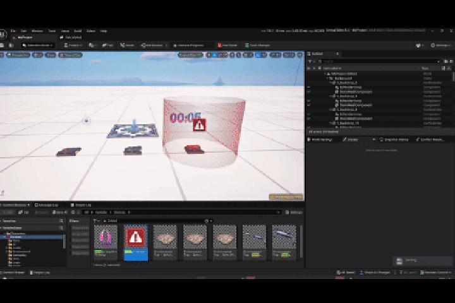Select the last blue blade asset thumbnail

(284, 237)
